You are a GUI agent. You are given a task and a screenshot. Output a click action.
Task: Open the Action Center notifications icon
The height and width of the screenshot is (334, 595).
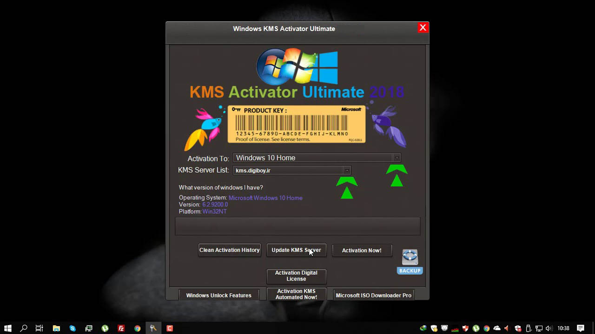(581, 328)
